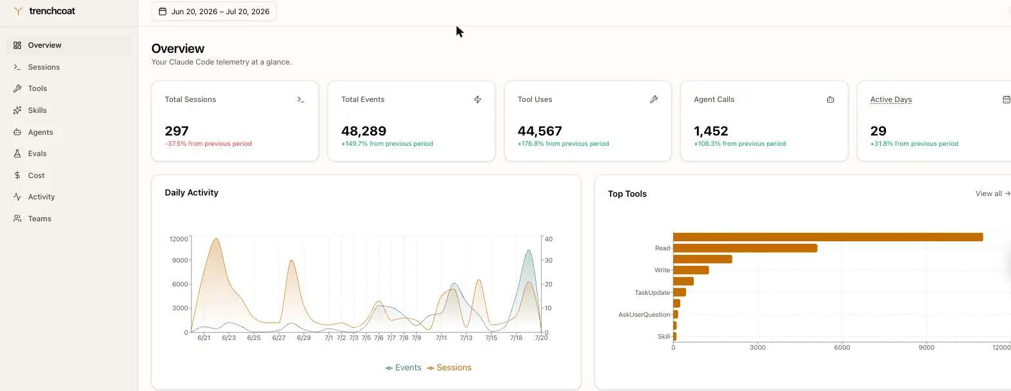Image resolution: width=1011 pixels, height=391 pixels.
Task: Click the Tools wrench icon in sidebar
Action: click(x=17, y=88)
